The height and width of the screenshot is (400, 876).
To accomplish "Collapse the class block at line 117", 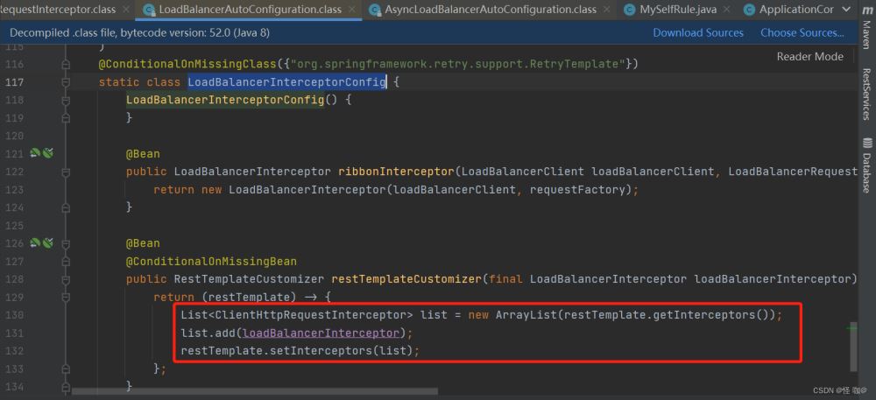I will (x=66, y=82).
